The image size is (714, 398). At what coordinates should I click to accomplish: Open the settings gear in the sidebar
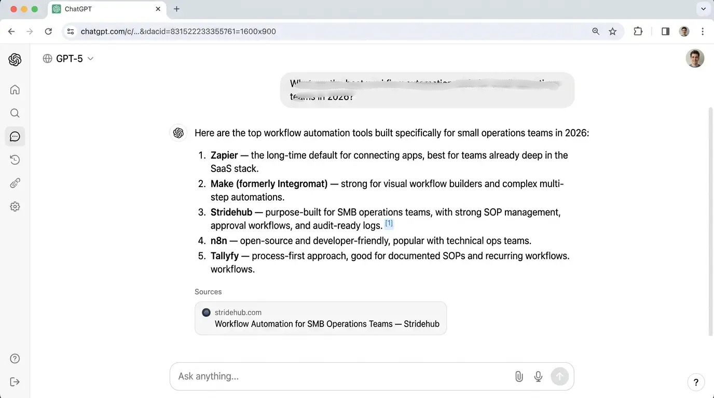pos(15,206)
